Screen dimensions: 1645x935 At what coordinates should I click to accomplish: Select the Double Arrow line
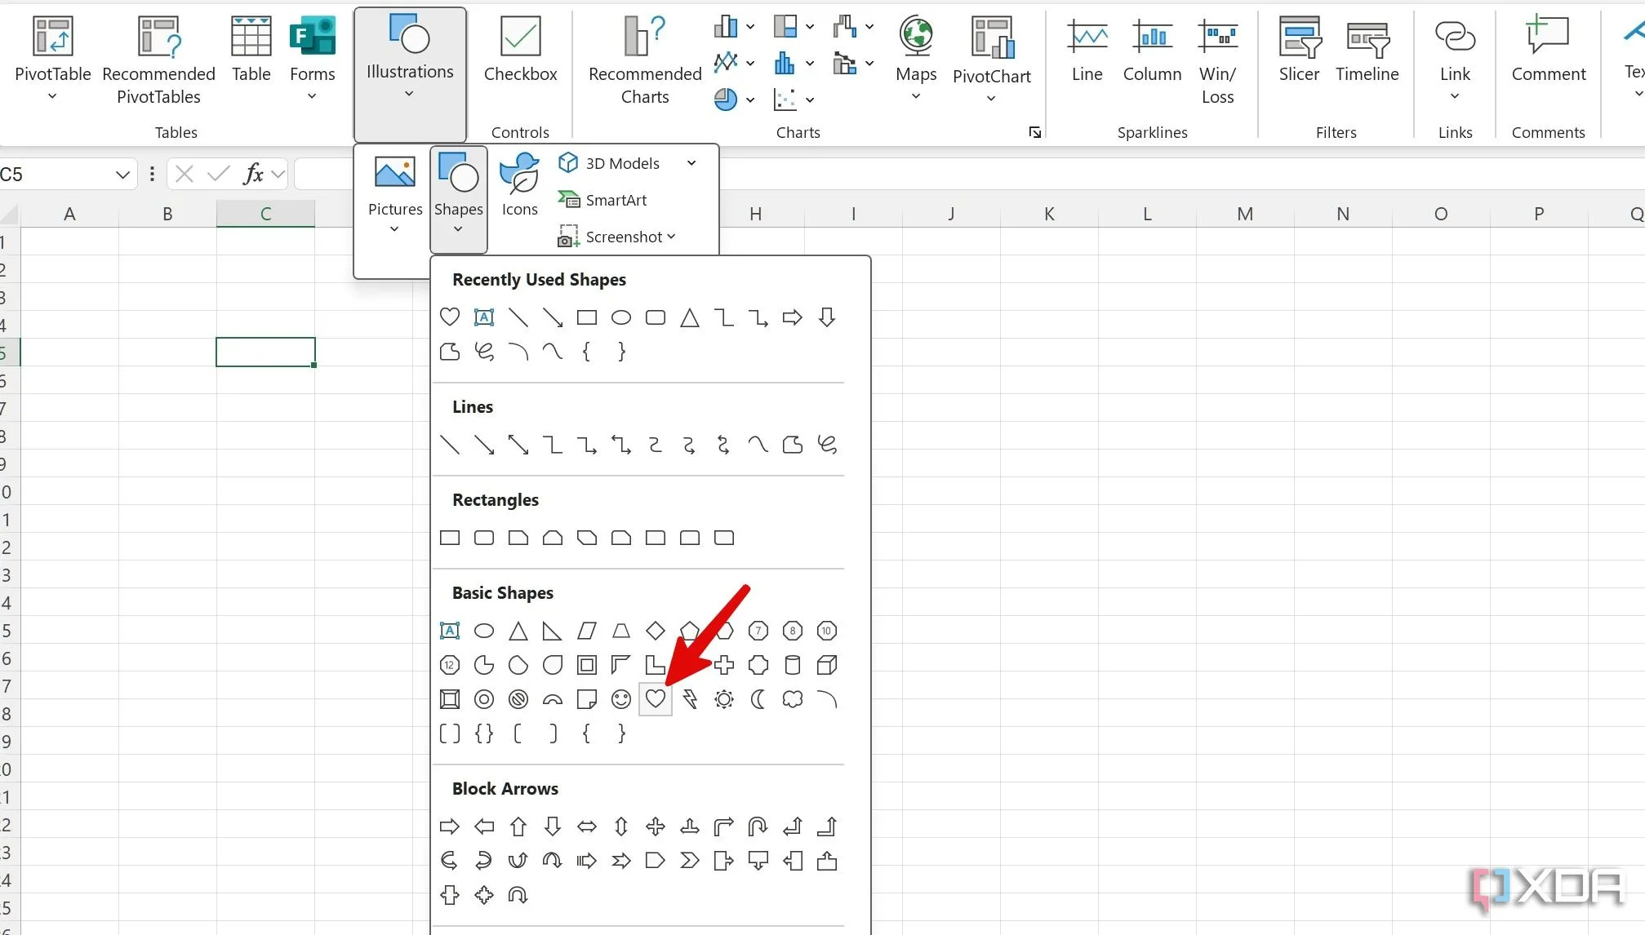pyautogui.click(x=518, y=445)
